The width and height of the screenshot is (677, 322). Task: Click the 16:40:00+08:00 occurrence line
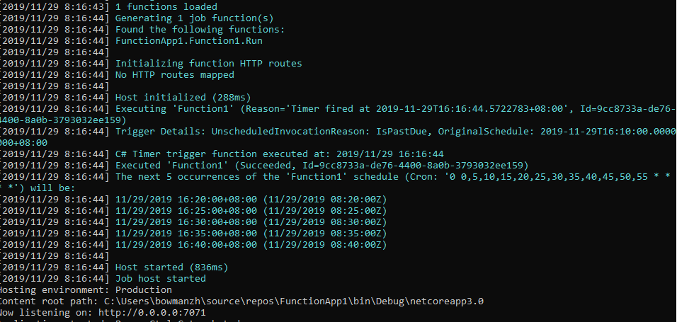coord(251,245)
